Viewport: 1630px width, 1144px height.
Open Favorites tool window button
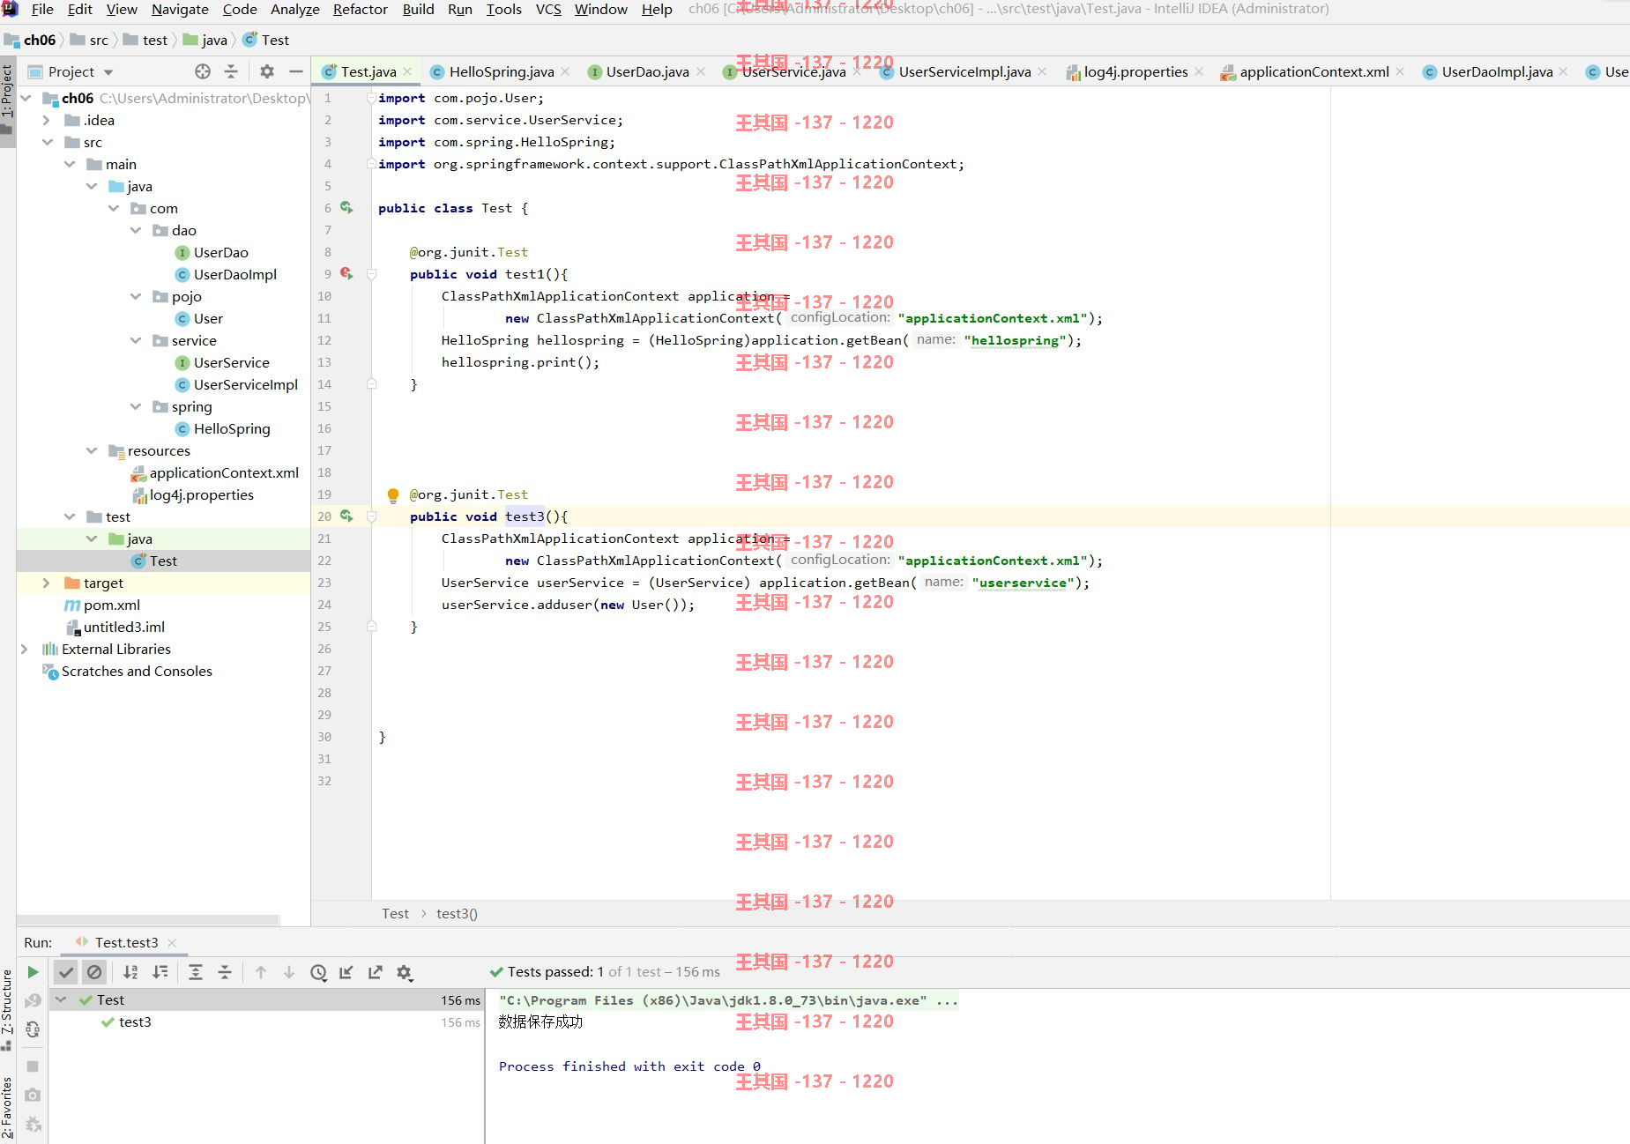coord(7,1109)
